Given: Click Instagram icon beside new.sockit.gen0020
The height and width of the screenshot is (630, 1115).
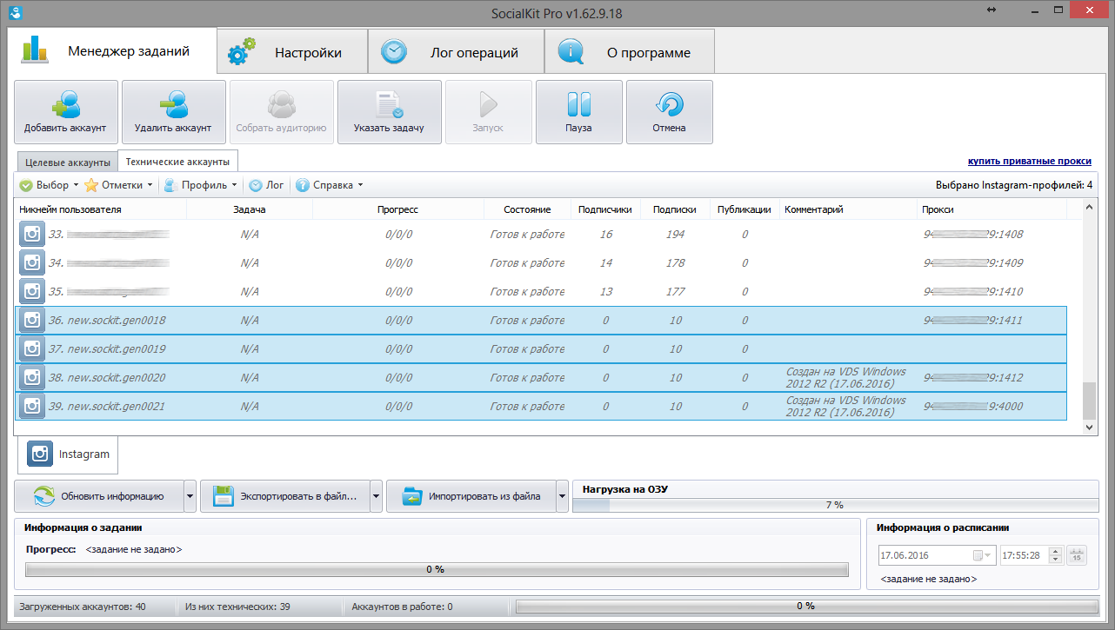Looking at the screenshot, I should tap(32, 377).
